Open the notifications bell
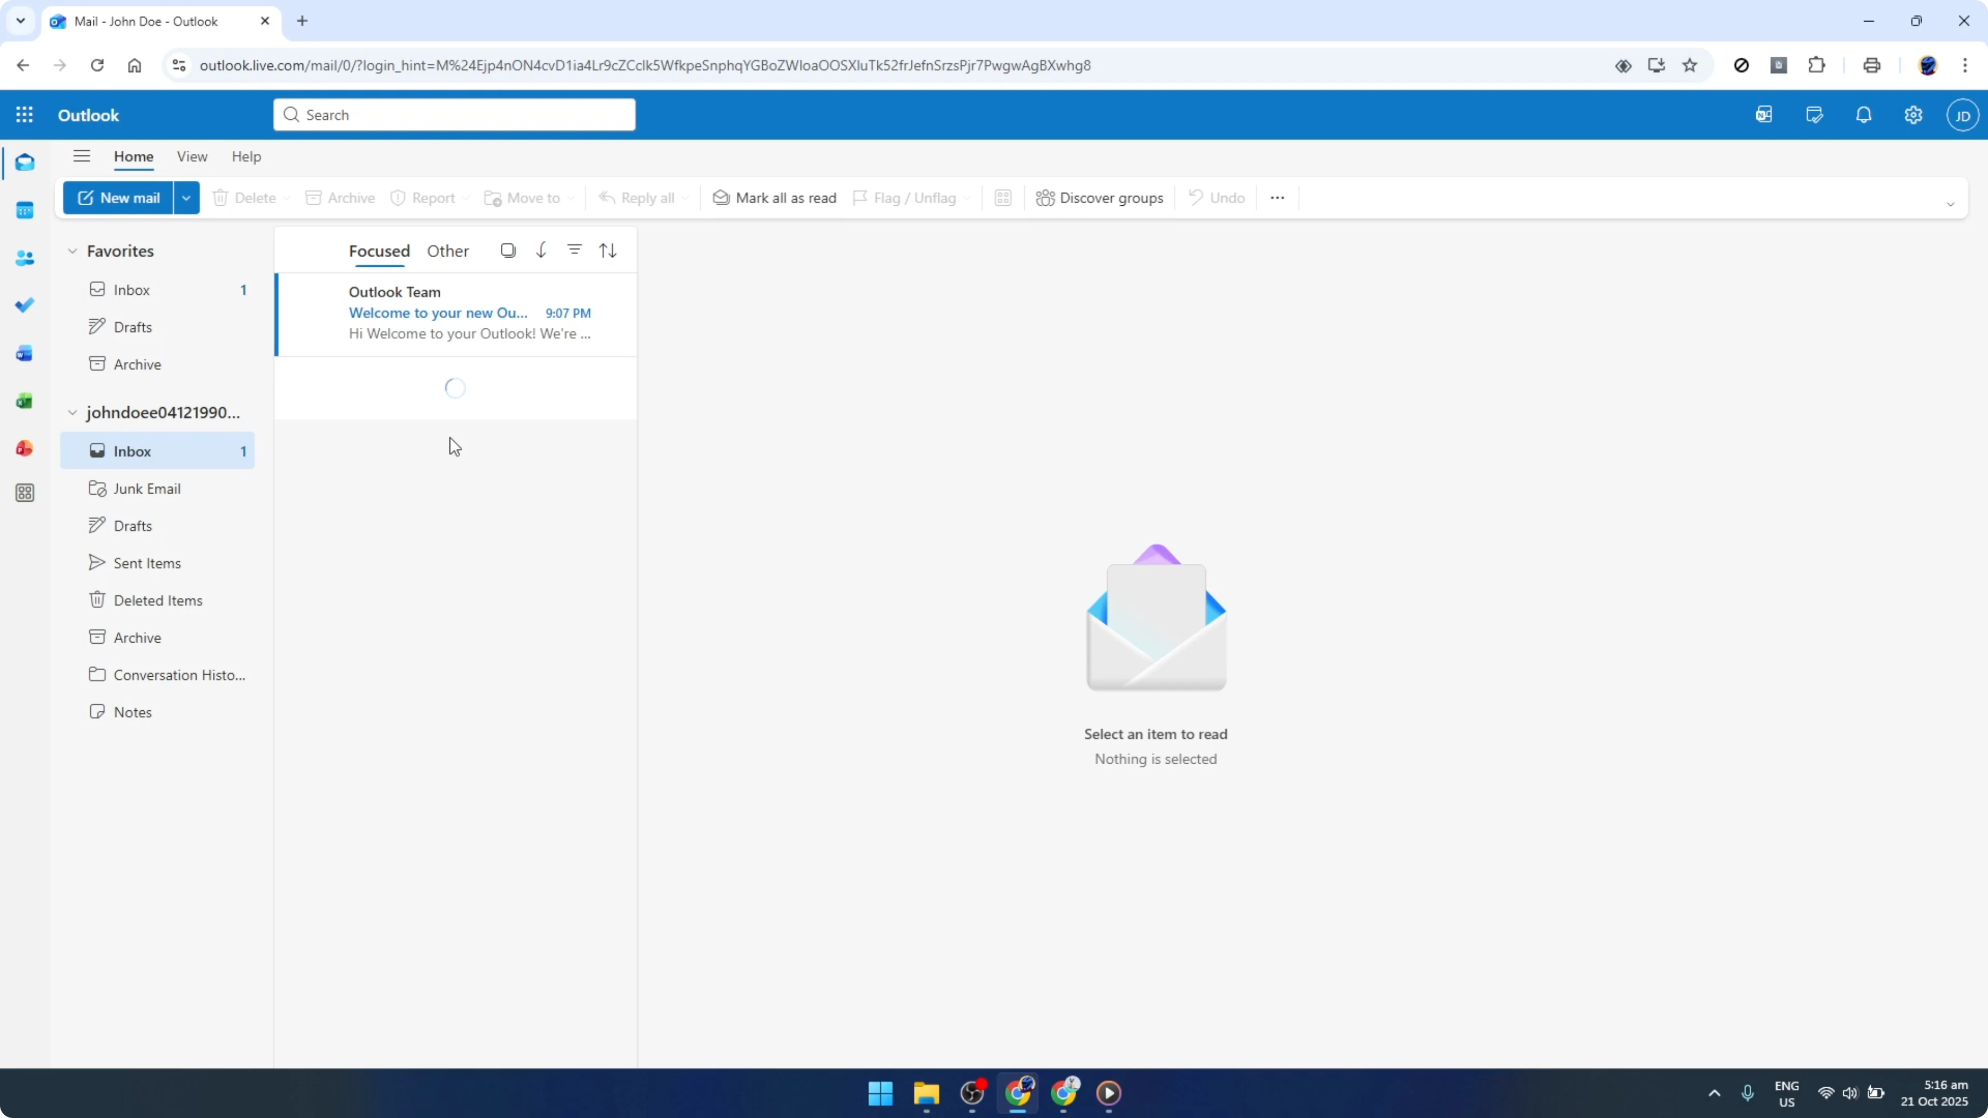 [x=1864, y=115]
